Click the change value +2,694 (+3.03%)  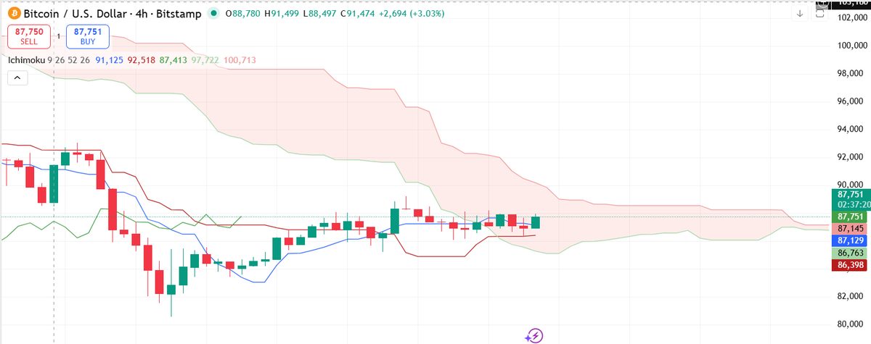(412, 14)
